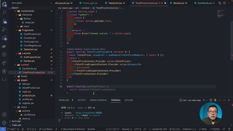Open the Explorer view in activity bar
233x131 pixels.
coord(4,4)
